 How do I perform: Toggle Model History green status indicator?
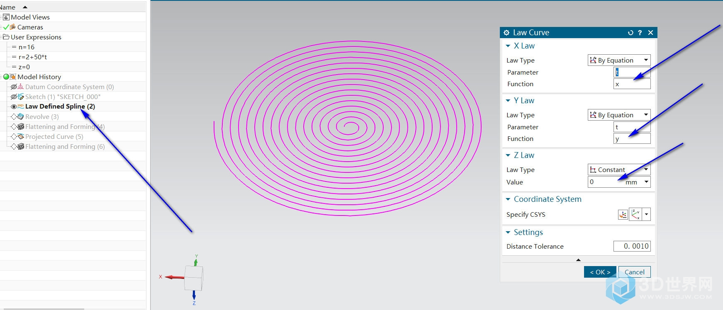tap(6, 77)
